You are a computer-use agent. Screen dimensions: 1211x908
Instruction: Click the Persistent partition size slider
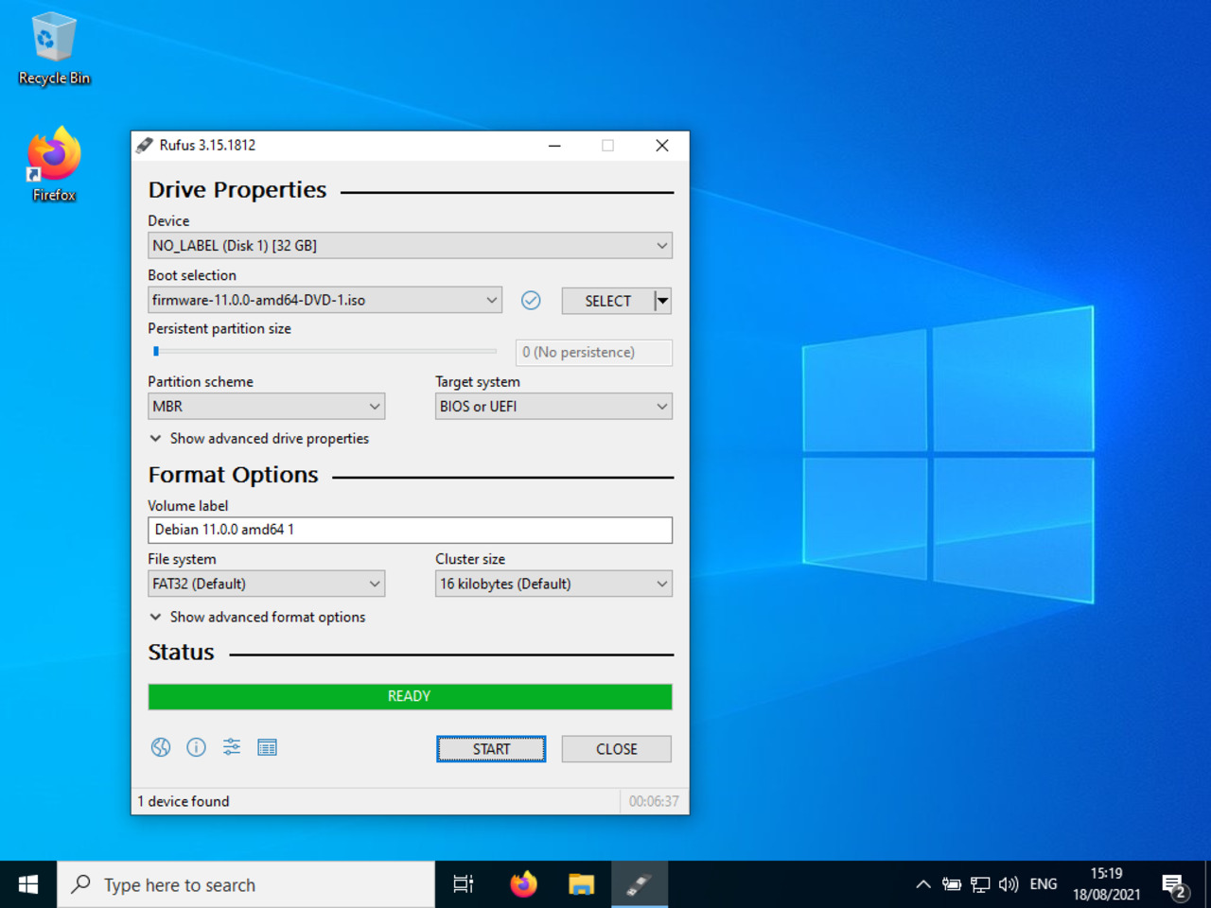(324, 351)
